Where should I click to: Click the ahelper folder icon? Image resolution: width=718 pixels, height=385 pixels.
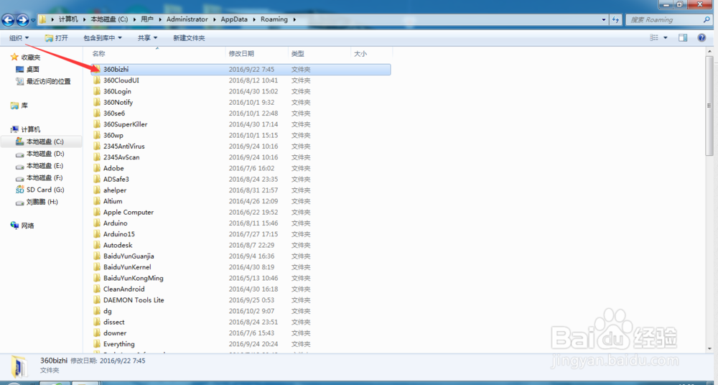[97, 190]
